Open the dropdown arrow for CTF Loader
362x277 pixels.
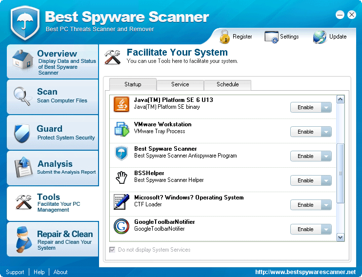click(326, 205)
